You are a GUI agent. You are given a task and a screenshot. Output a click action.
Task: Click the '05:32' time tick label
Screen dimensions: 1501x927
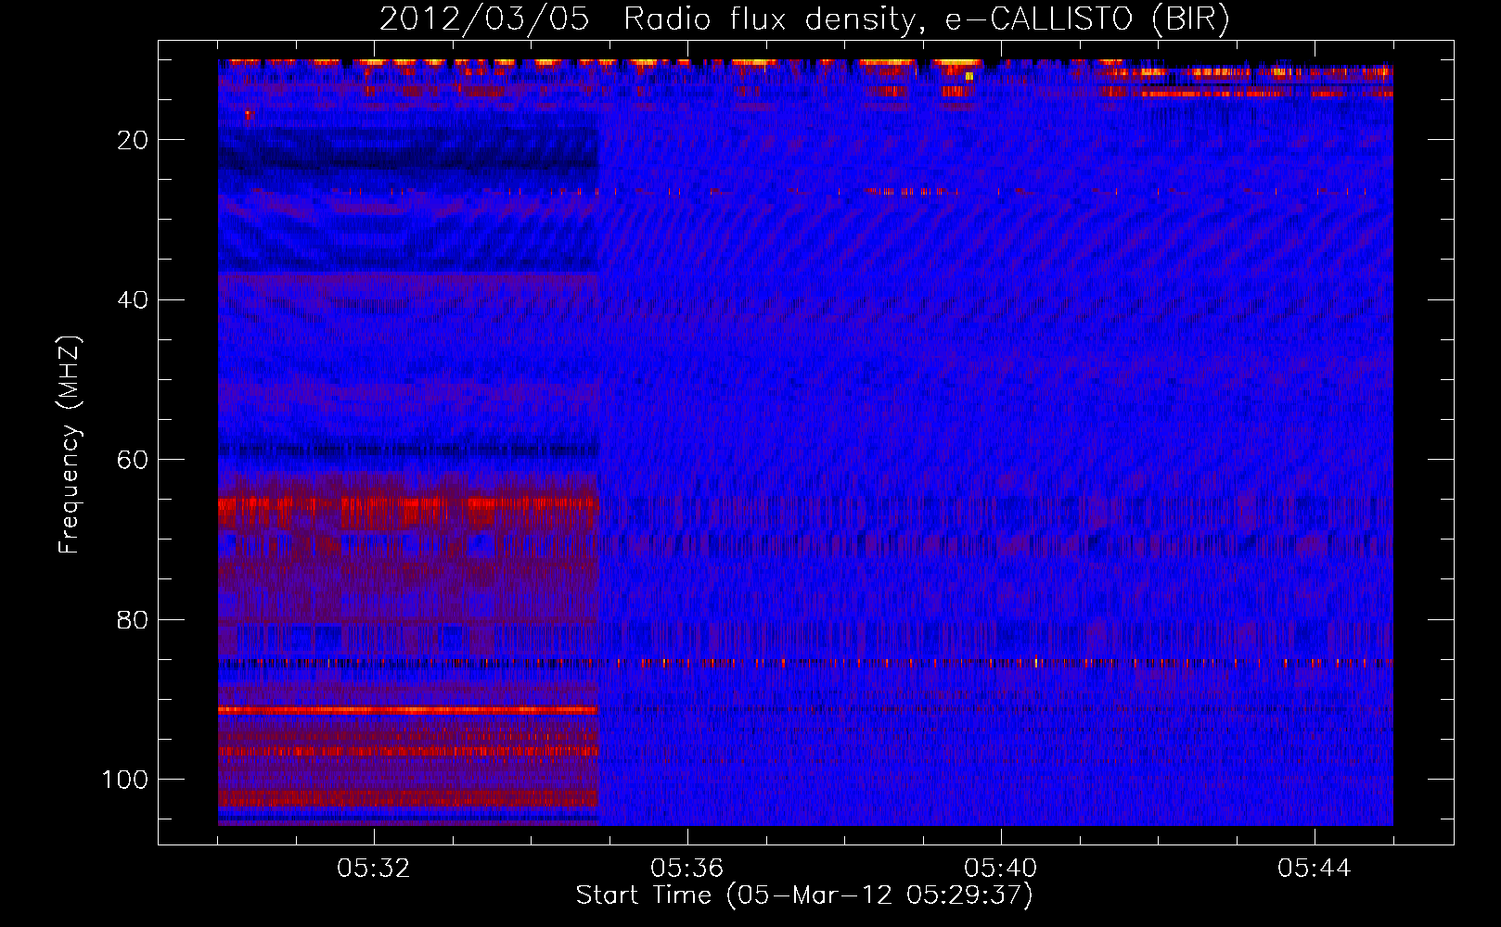[x=373, y=869]
